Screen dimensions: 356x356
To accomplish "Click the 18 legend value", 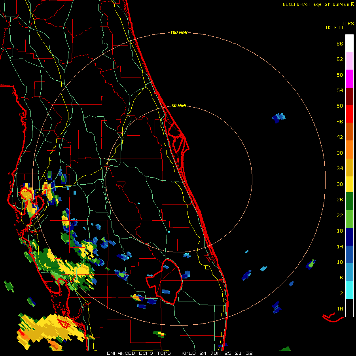I will [x=340, y=231].
